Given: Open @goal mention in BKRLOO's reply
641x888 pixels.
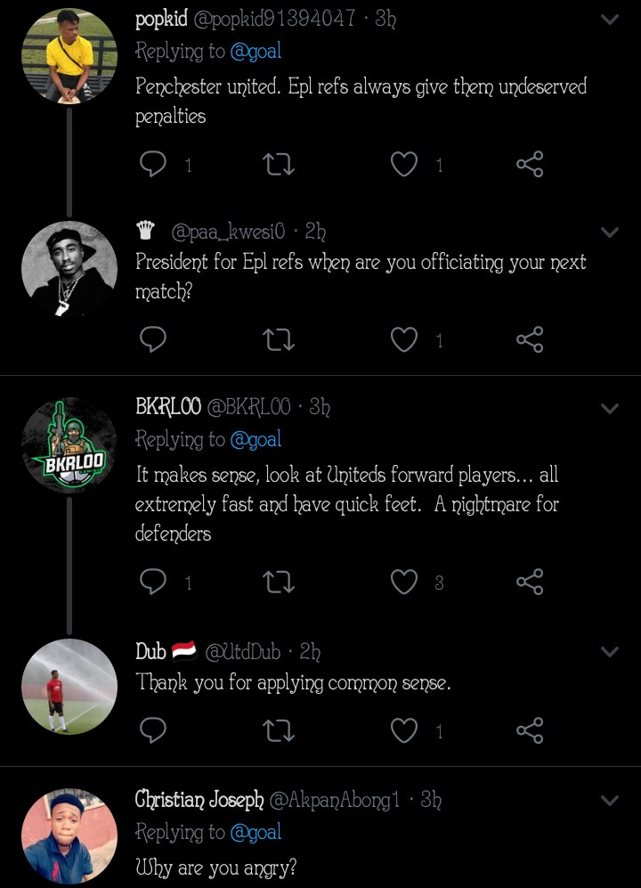Looking at the screenshot, I should [x=256, y=439].
